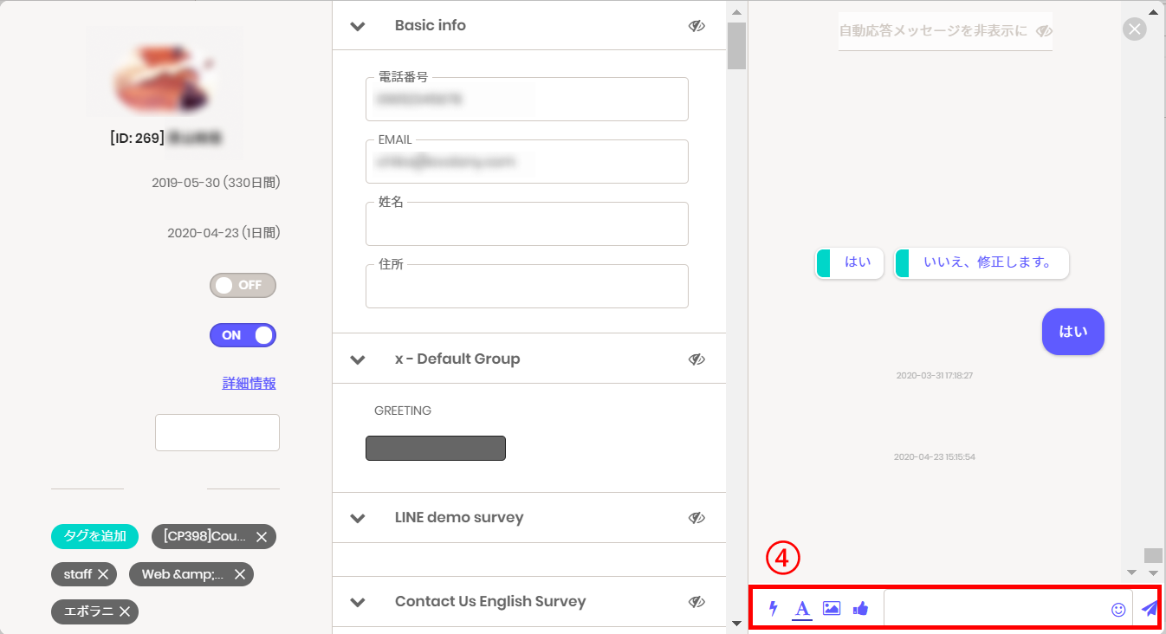Toggle the OFF switch on
1166x634 pixels.
[x=243, y=285]
